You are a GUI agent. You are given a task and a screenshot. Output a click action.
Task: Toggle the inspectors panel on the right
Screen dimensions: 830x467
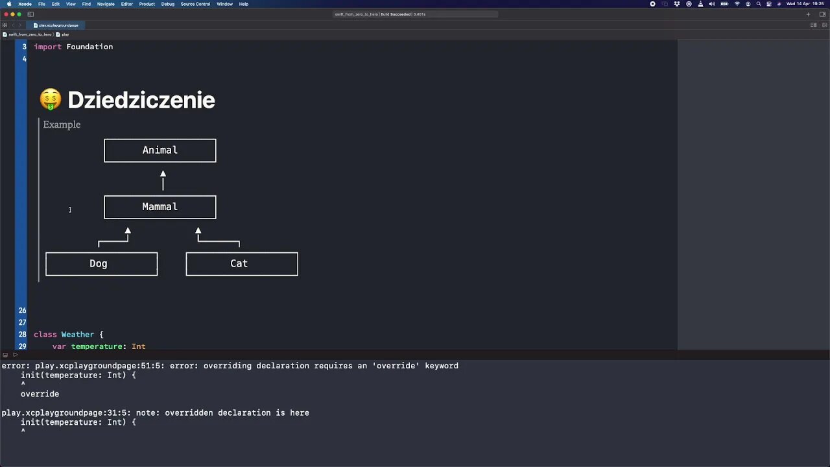click(x=822, y=14)
